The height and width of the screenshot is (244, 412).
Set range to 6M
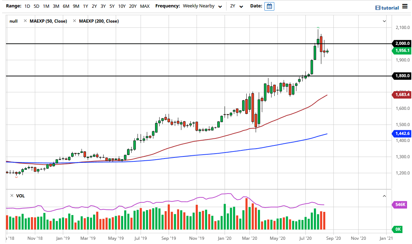[66, 6]
